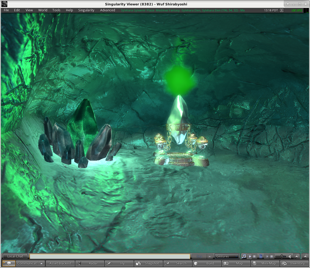Open the World menu
The width and height of the screenshot is (310, 268).
tap(43, 10)
